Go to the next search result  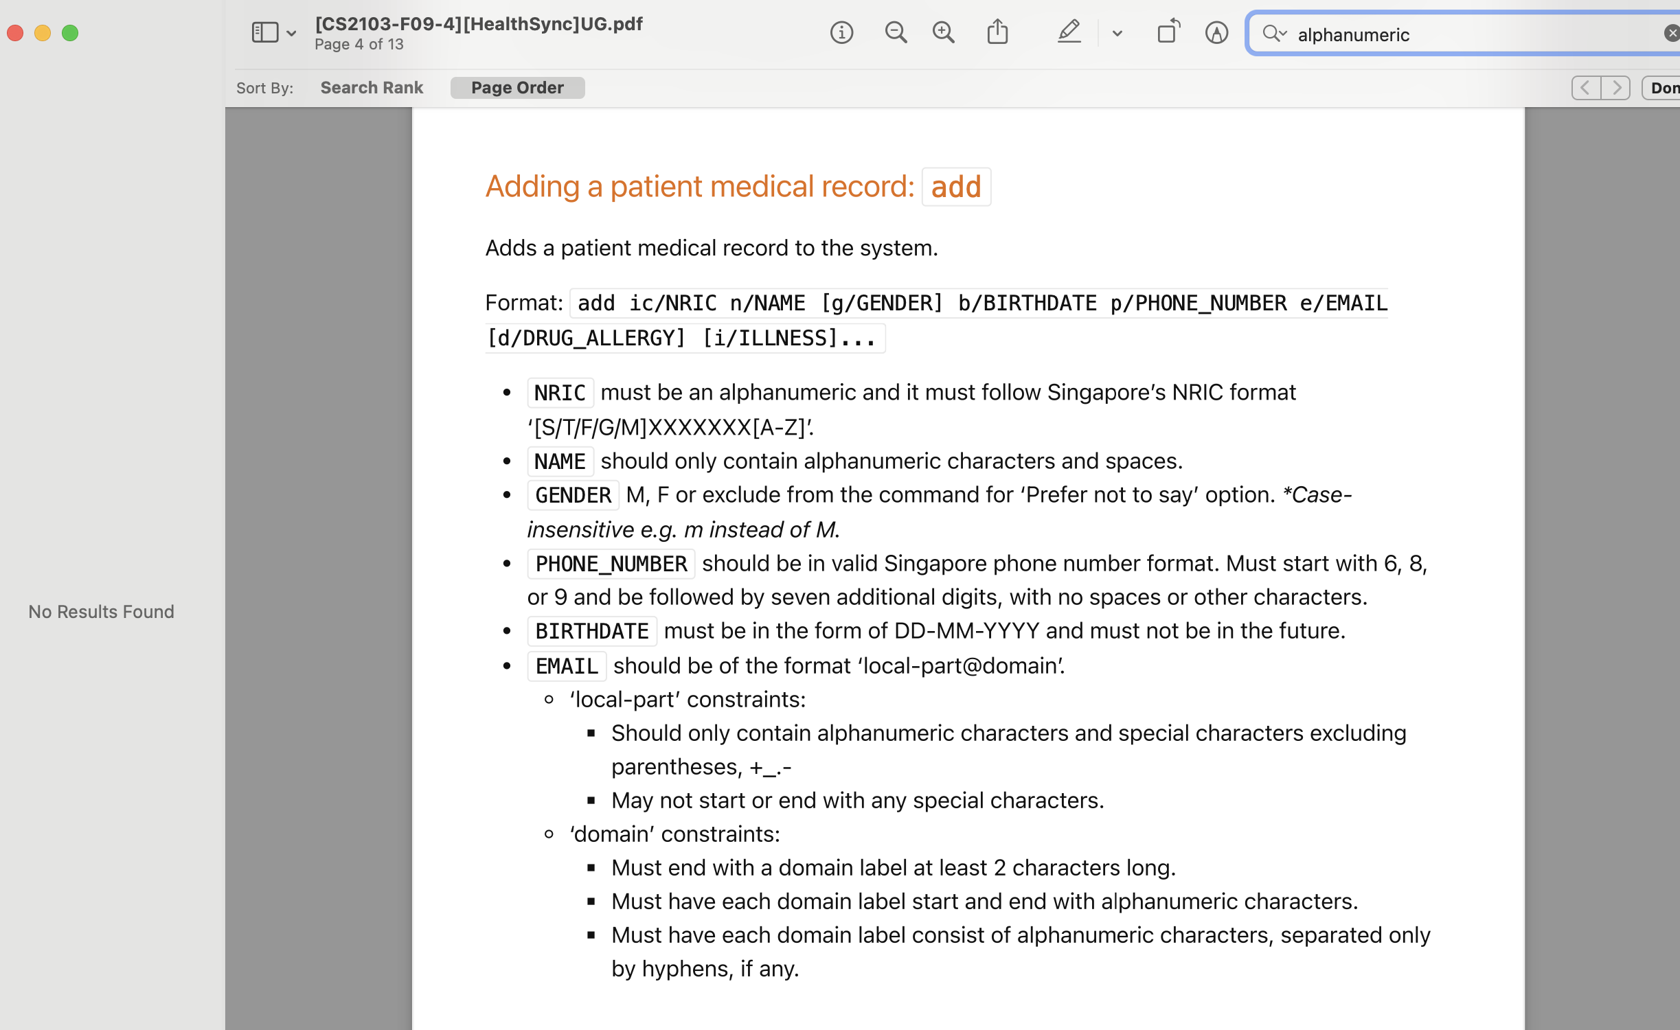coord(1616,88)
